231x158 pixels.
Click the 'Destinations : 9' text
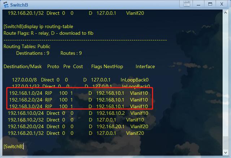coord(33,53)
